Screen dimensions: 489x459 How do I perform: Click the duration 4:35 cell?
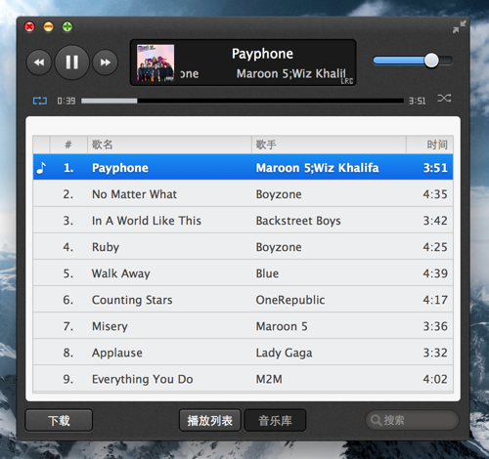pyautogui.click(x=435, y=194)
